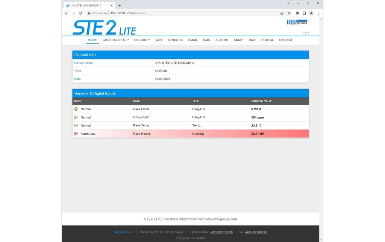Reload the page with the refresh icon
The height and width of the screenshot is (242, 385).
(x=80, y=13)
